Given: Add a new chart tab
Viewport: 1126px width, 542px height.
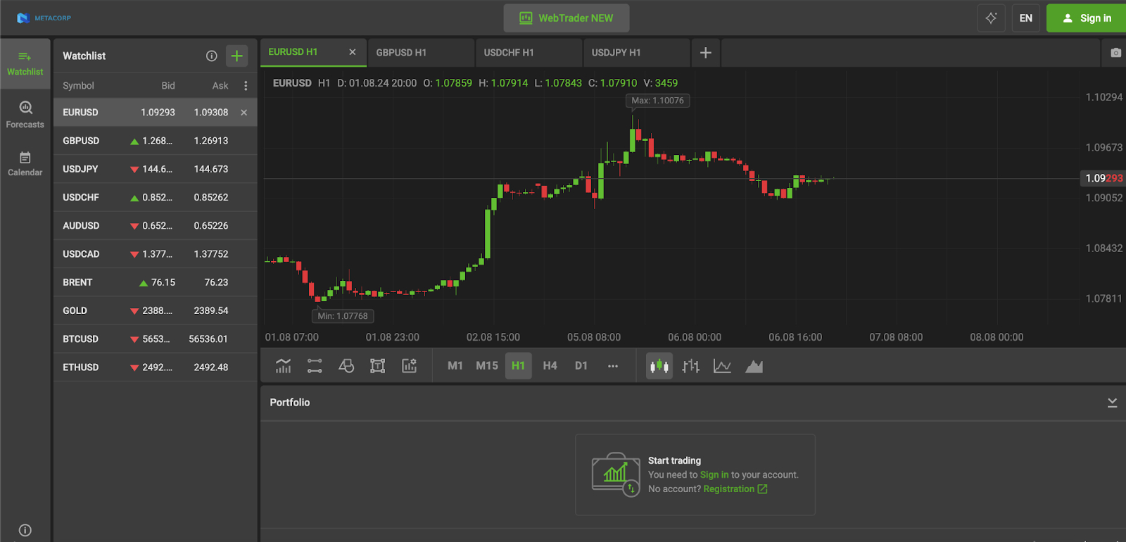Looking at the screenshot, I should (706, 53).
